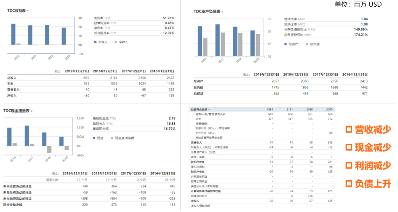Click the 2019 毛利 cell 955
The height and width of the screenshot is (212, 398).
point(87,84)
